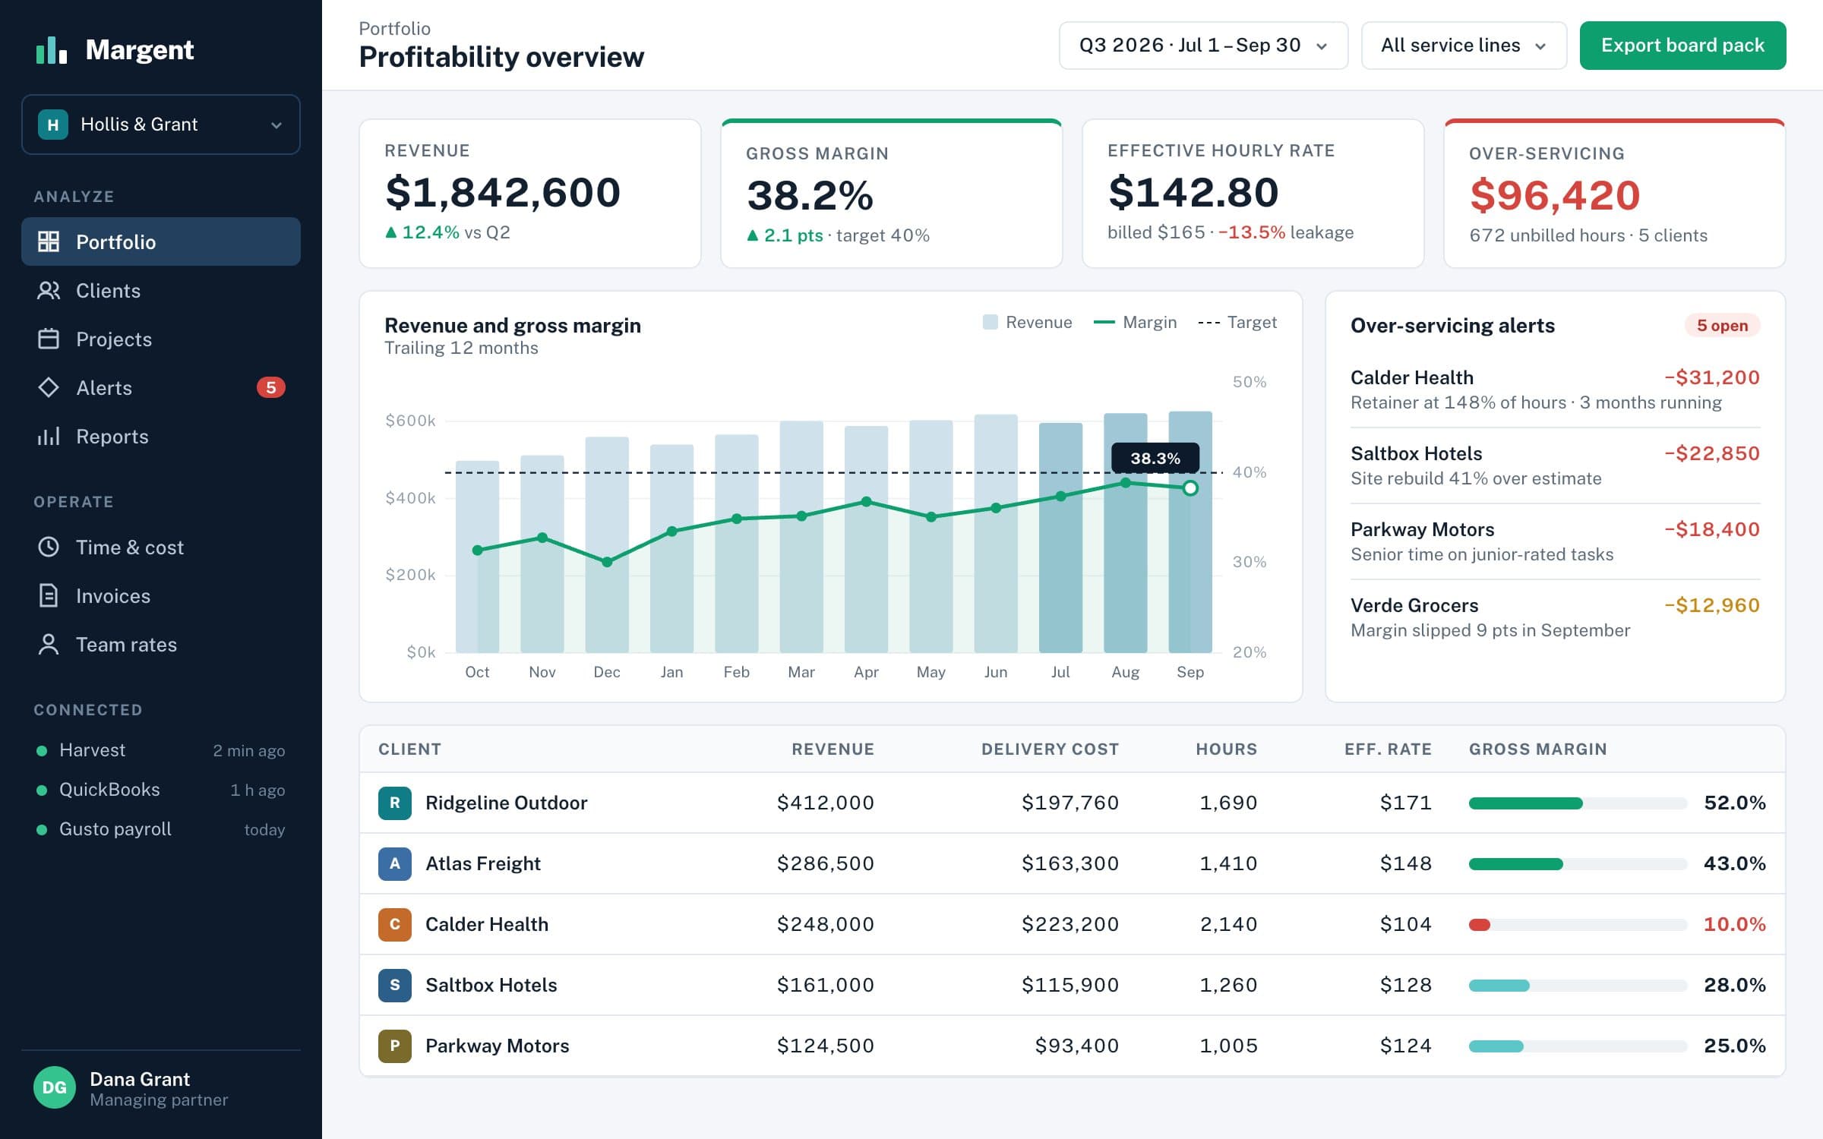The width and height of the screenshot is (1823, 1139).
Task: Open the Saltbox Hotels alert
Action: (1555, 465)
